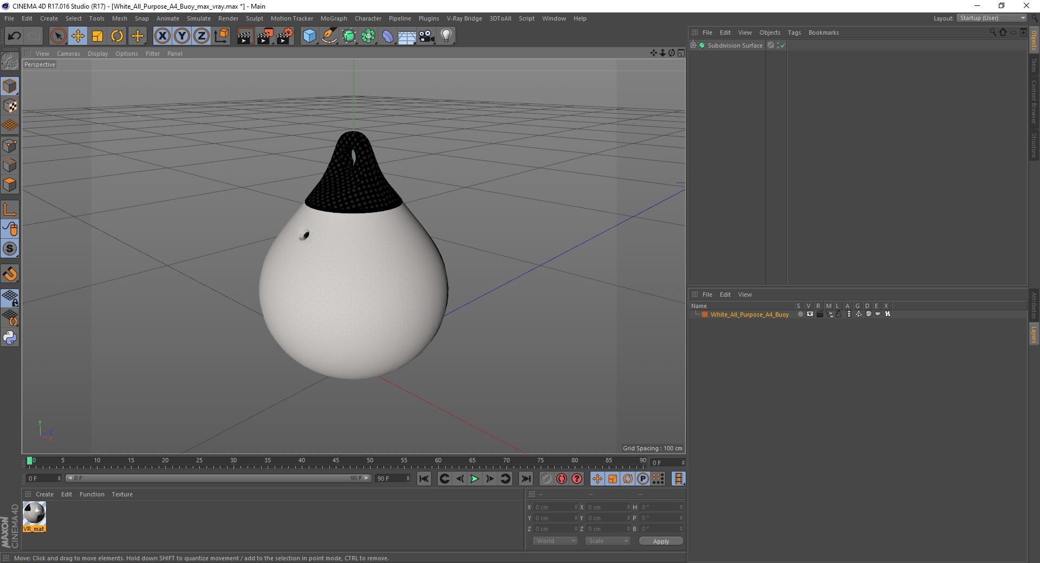The width and height of the screenshot is (1040, 563).
Task: Activate the Rotate tool in top toolbar
Action: point(117,36)
